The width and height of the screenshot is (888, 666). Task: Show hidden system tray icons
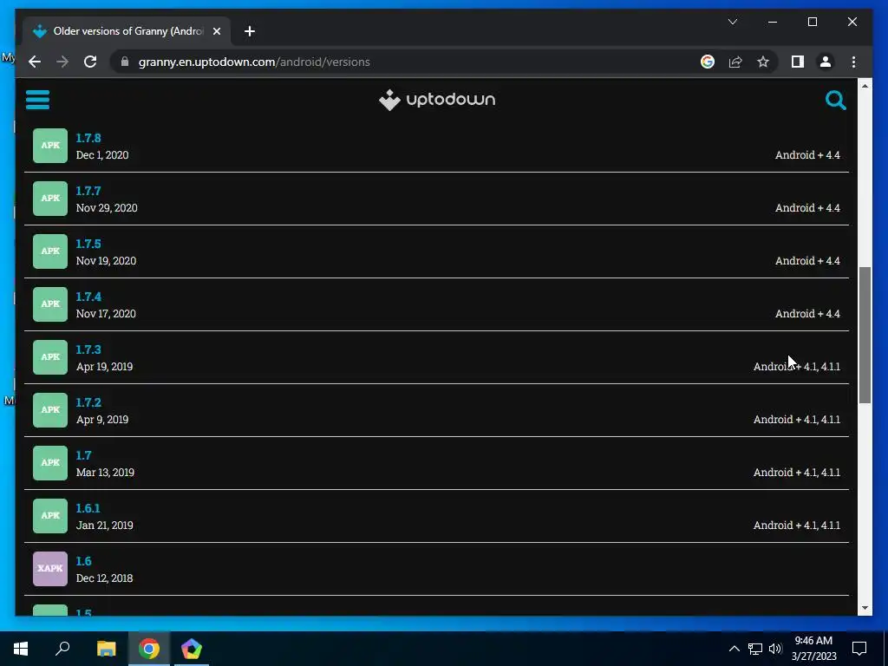click(x=734, y=649)
